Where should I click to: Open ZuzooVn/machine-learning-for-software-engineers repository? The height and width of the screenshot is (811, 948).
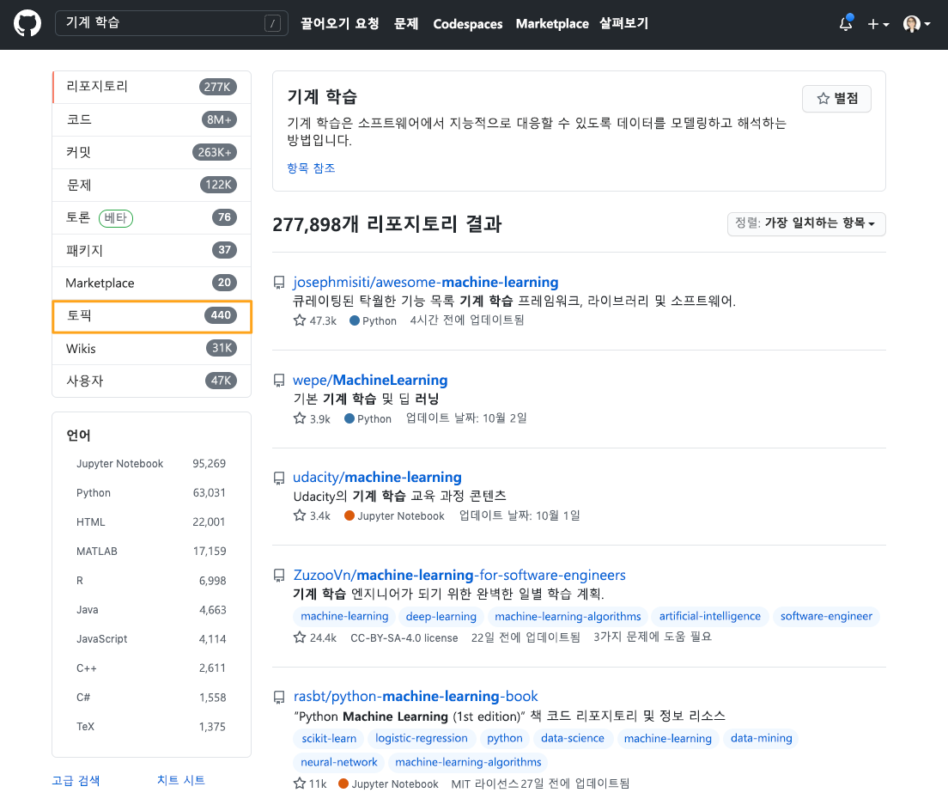(x=459, y=575)
